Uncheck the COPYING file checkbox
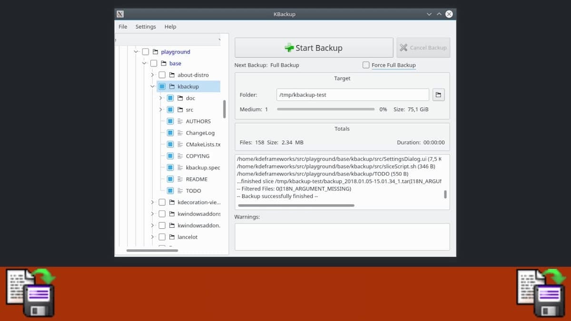Image resolution: width=571 pixels, height=321 pixels. coord(170,156)
